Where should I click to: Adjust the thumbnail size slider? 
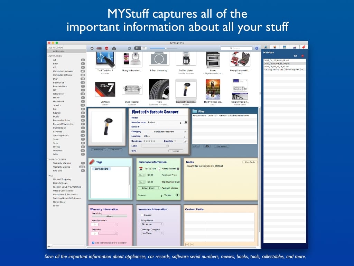(166, 48)
